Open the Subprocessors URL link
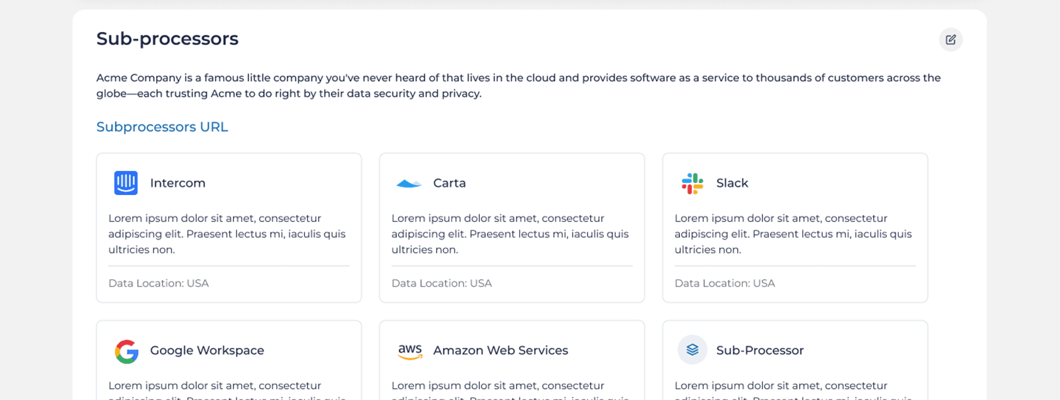 [162, 127]
